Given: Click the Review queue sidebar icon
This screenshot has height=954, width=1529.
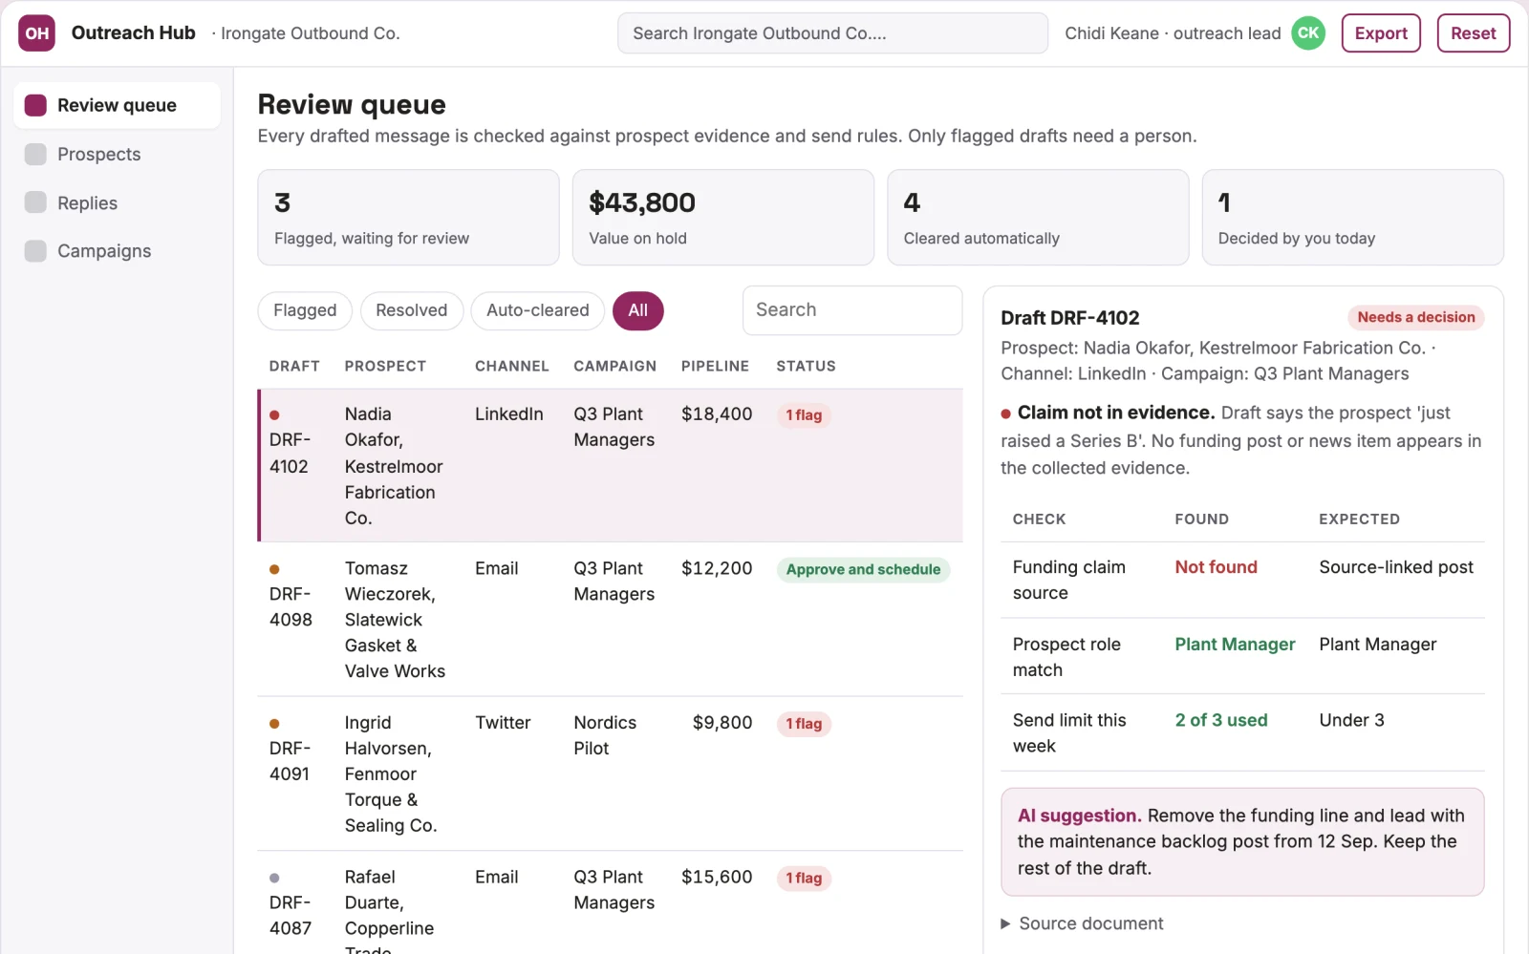Looking at the screenshot, I should [x=35, y=105].
